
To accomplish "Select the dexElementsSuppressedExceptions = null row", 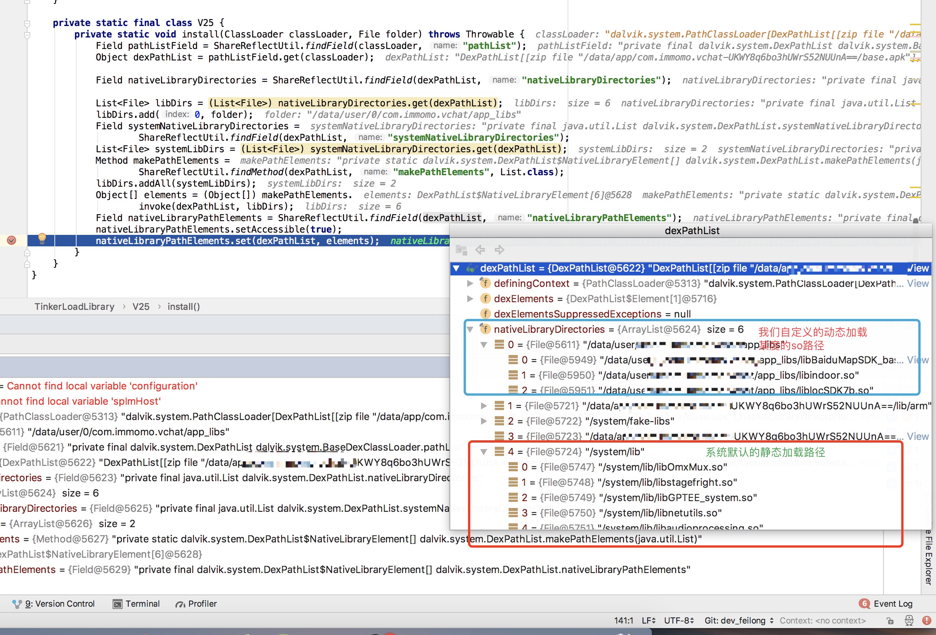I will point(691,314).
